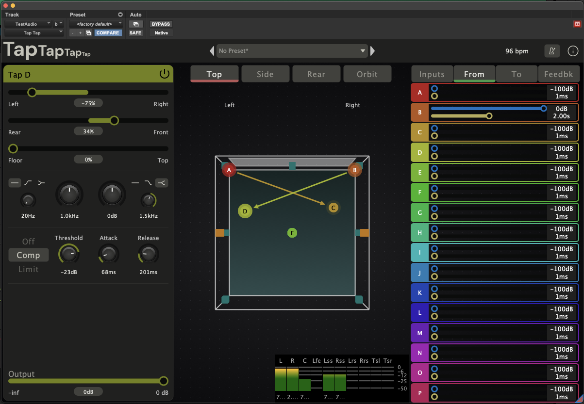Click the preset minus button
584x404 pixels.
pos(72,33)
